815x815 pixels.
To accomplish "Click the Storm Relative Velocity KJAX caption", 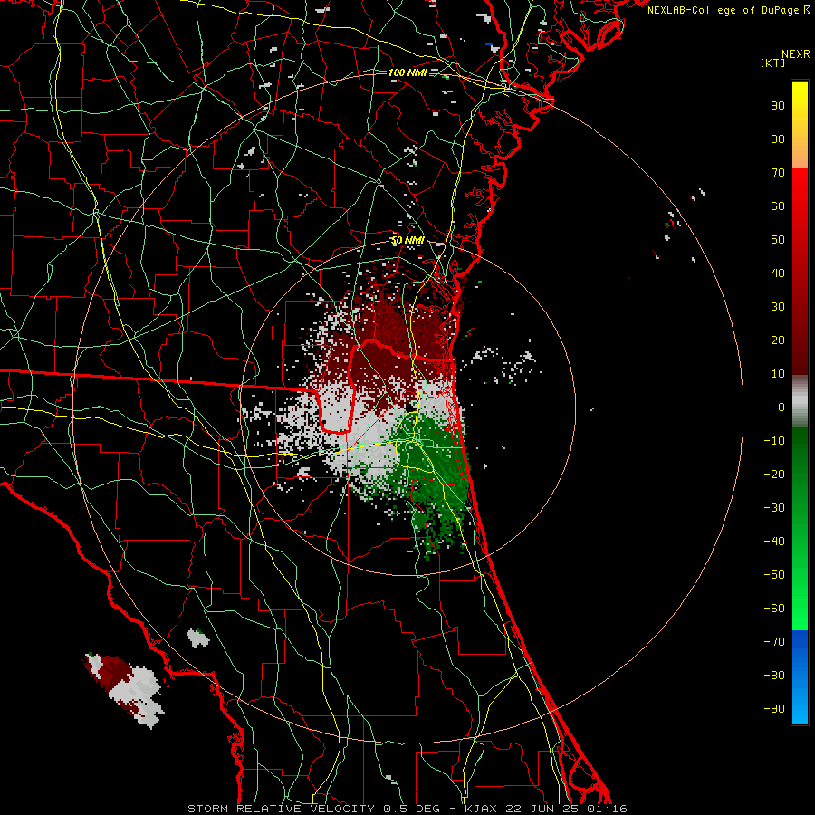I will [407, 809].
